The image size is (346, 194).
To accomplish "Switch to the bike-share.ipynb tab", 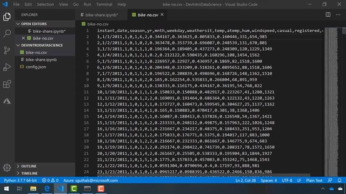I will [x=102, y=15].
